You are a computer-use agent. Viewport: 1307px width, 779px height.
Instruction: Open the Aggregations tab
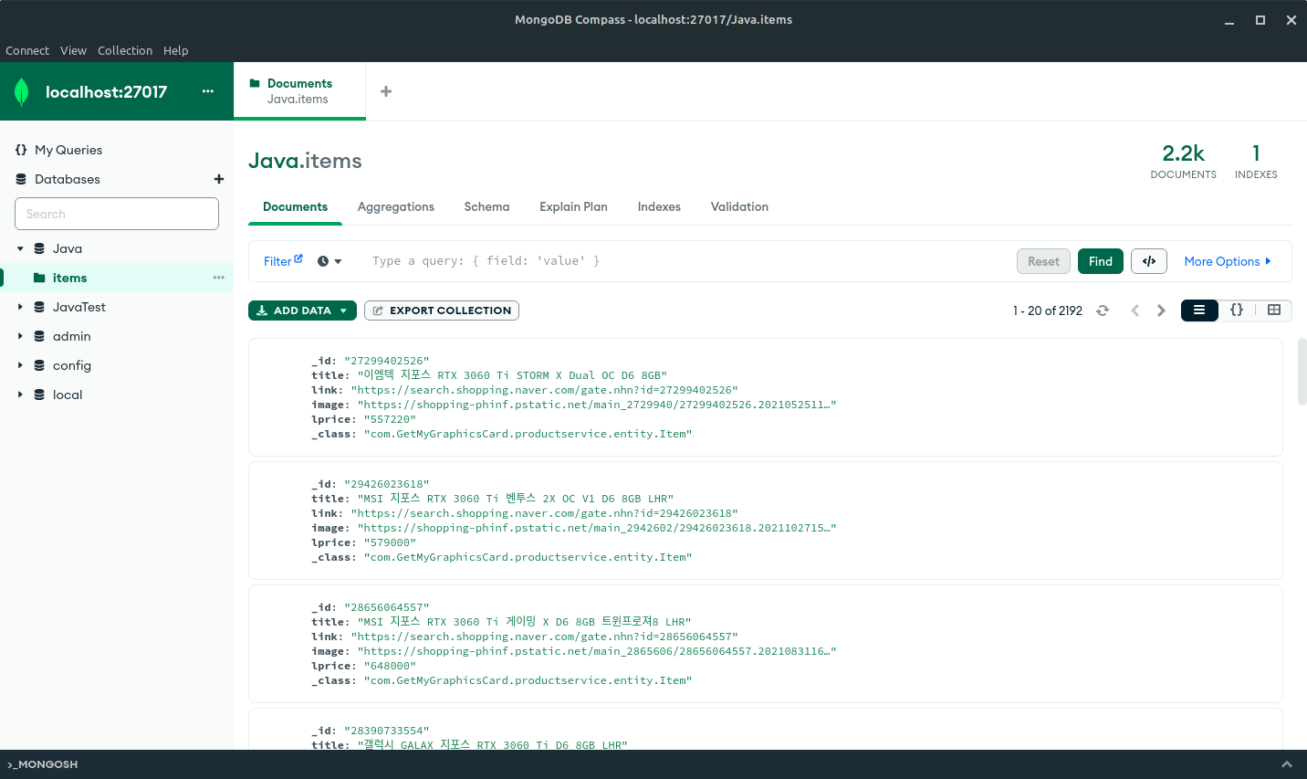396,206
